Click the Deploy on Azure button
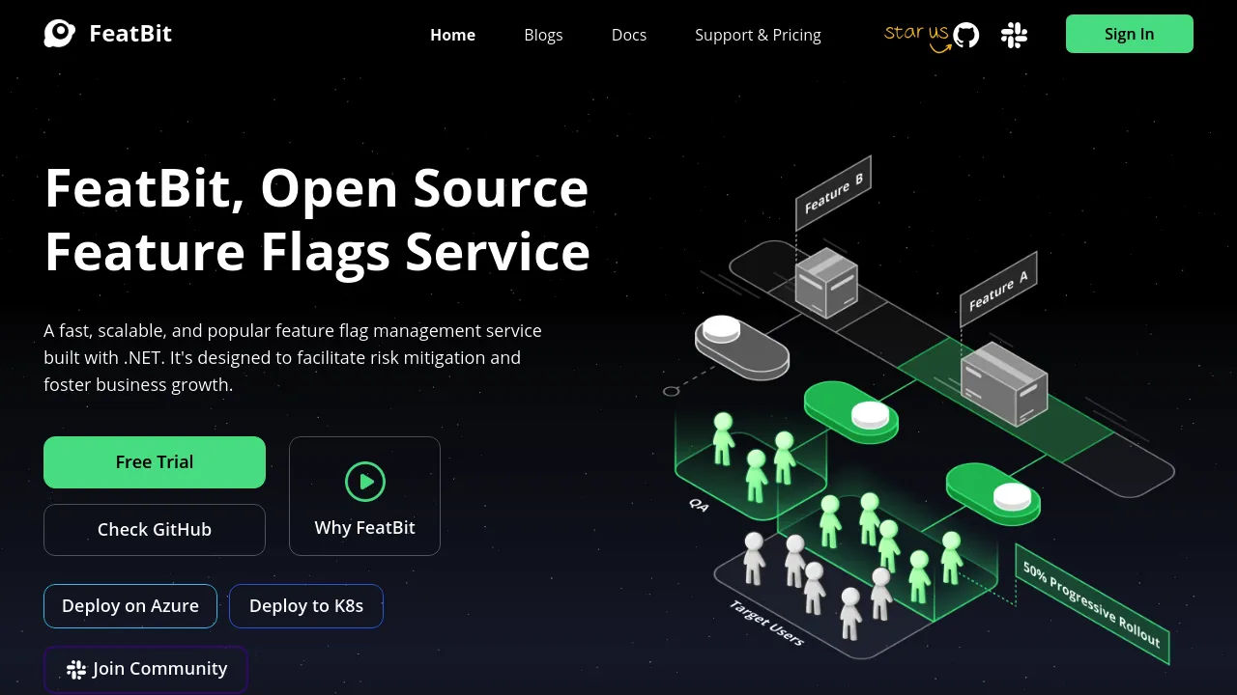 point(130,606)
